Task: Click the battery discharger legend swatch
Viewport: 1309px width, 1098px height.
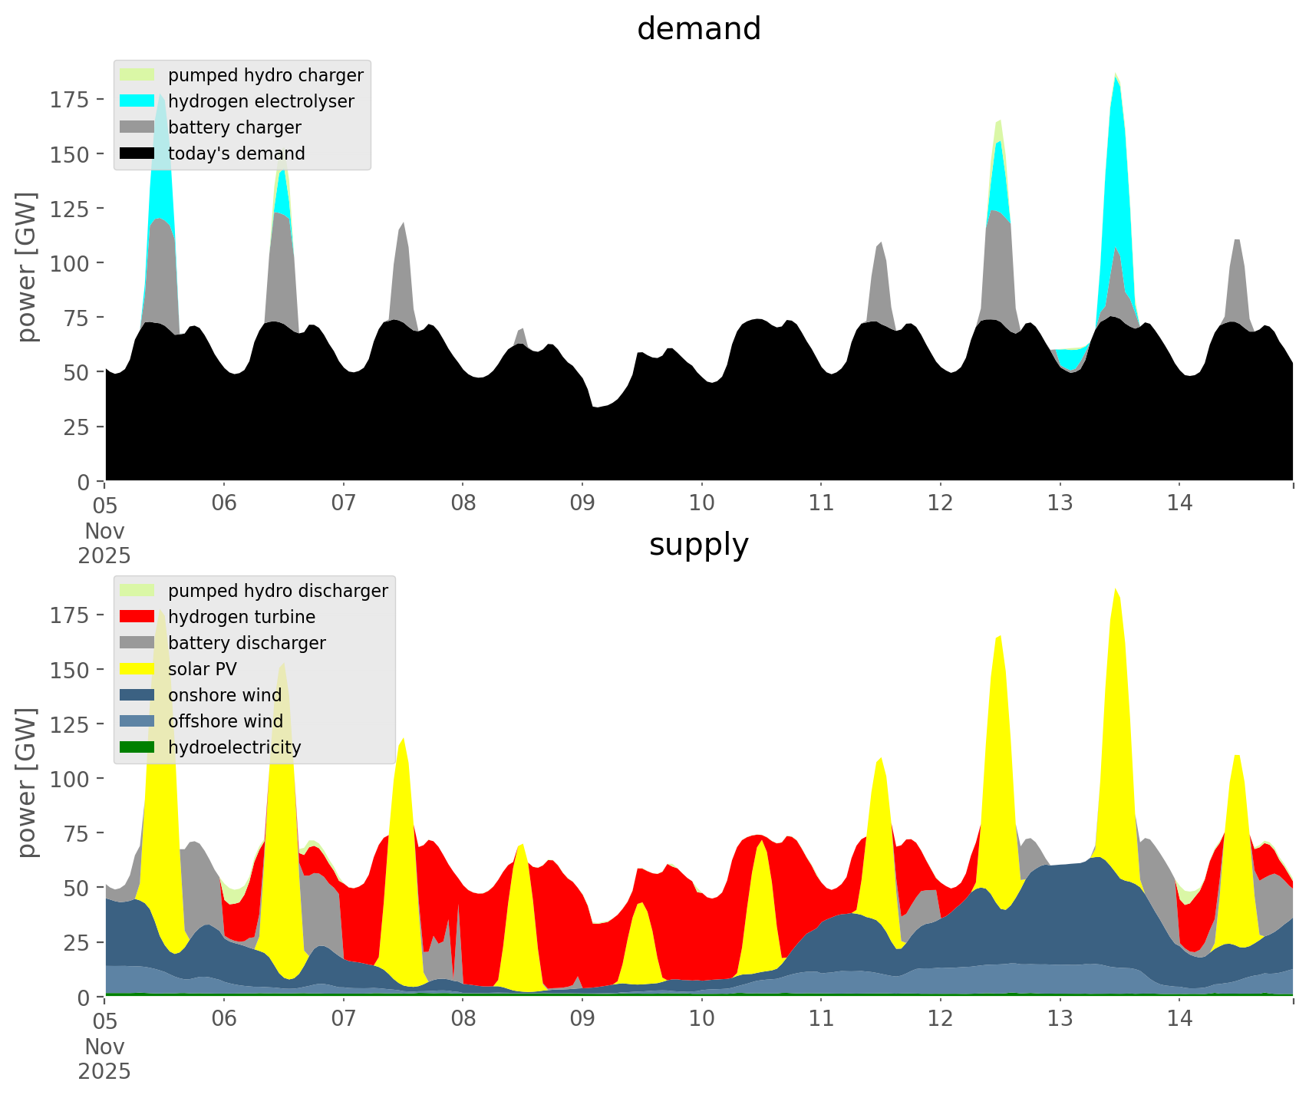Action: pyautogui.click(x=137, y=643)
